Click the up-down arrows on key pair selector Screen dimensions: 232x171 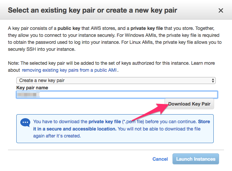pyautogui.click(x=213, y=81)
